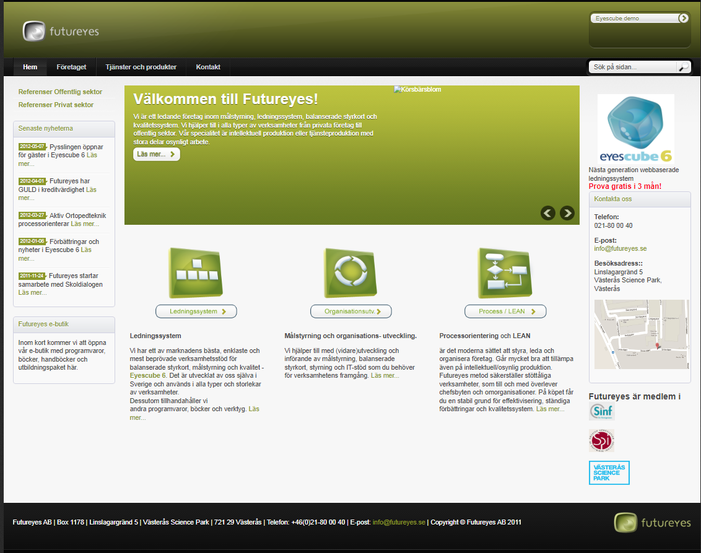Click the magnifier search icon
Screen dimensions: 701x553
(684, 67)
